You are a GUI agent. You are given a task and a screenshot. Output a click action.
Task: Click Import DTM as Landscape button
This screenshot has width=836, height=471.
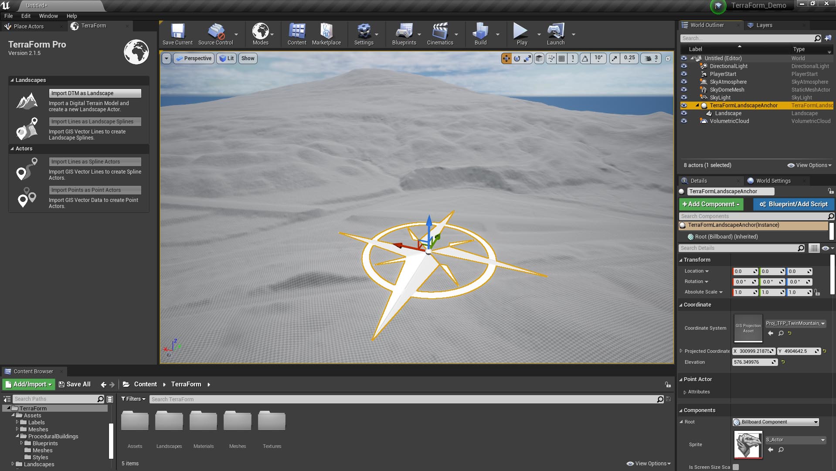pyautogui.click(x=95, y=93)
